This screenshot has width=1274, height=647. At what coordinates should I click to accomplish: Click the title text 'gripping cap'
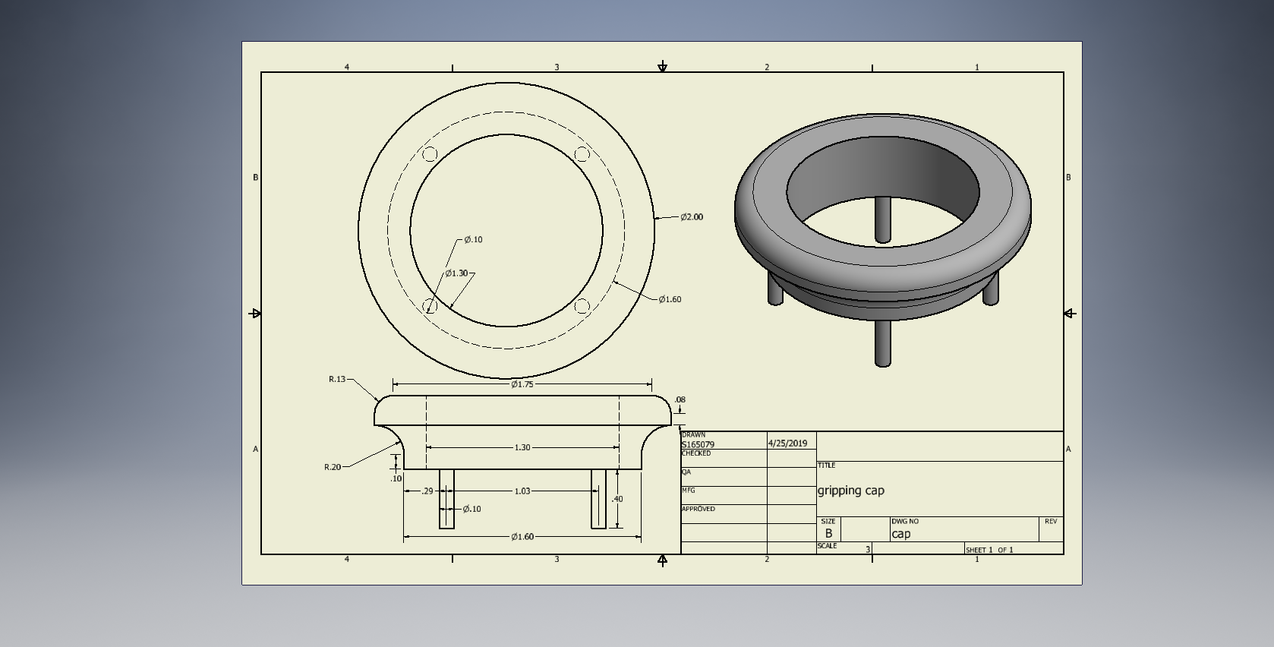pos(851,491)
